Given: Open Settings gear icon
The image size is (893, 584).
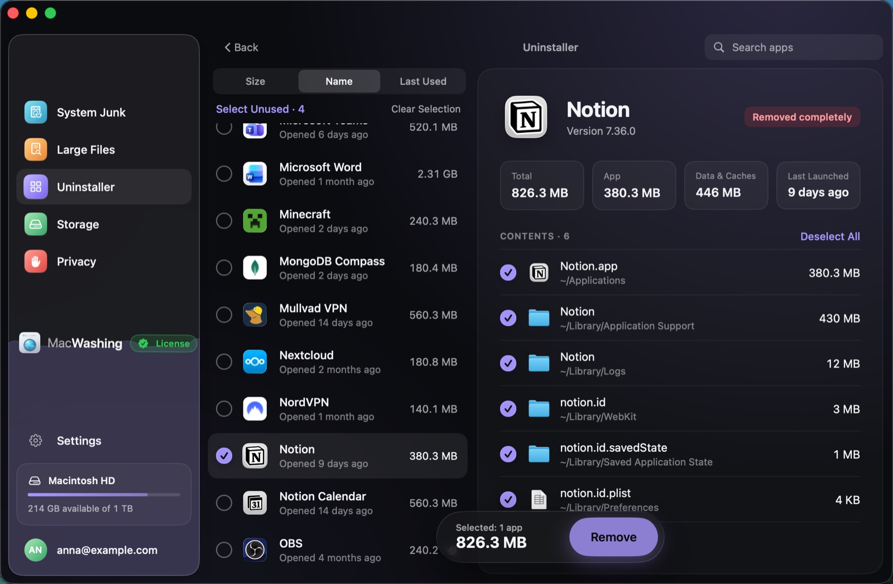Looking at the screenshot, I should click(36, 441).
